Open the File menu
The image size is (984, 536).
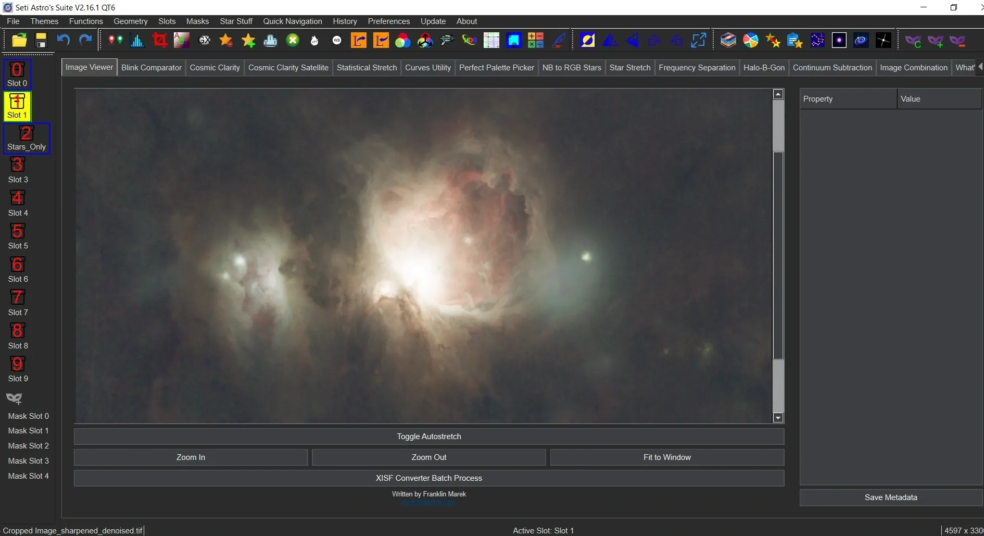pos(14,21)
